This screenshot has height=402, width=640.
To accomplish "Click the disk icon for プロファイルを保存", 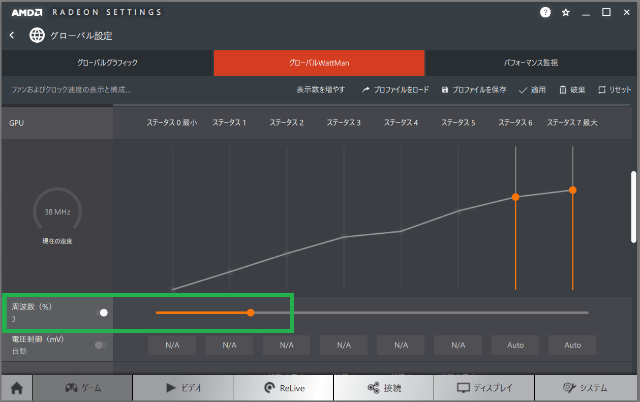I will tap(445, 90).
